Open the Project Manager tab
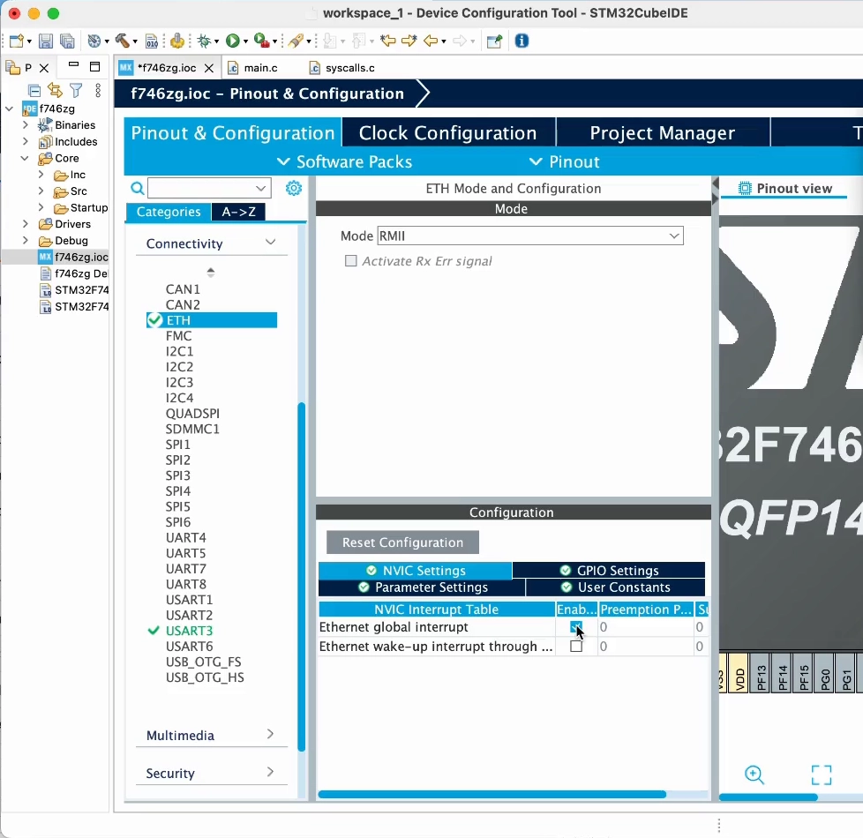Viewport: 863px width, 838px height. coord(663,132)
